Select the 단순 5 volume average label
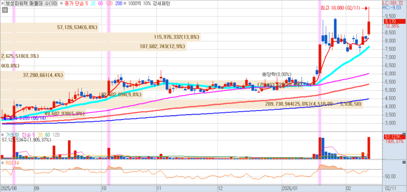 tap(29, 135)
